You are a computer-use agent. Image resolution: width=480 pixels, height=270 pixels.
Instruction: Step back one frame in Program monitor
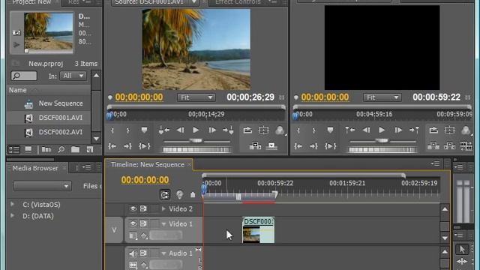[366, 130]
